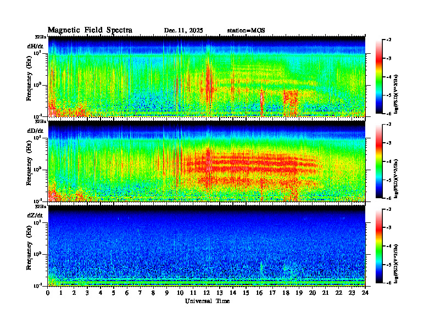Click the "Magnetic Field Spectra" title
The image size is (435, 336).
pyautogui.click(x=90, y=30)
